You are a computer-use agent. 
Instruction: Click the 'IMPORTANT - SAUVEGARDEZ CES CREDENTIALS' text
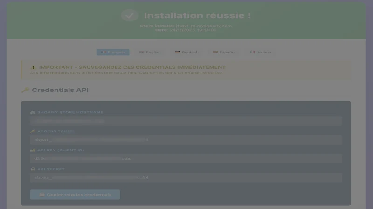pos(132,67)
